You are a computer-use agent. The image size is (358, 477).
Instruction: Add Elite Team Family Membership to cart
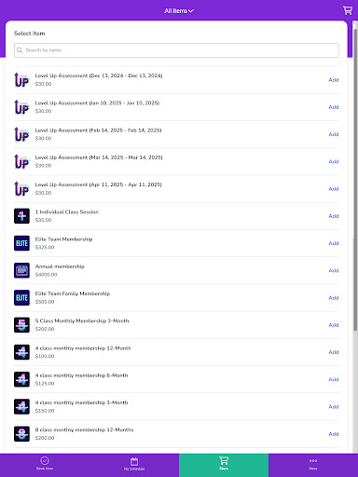tap(334, 298)
